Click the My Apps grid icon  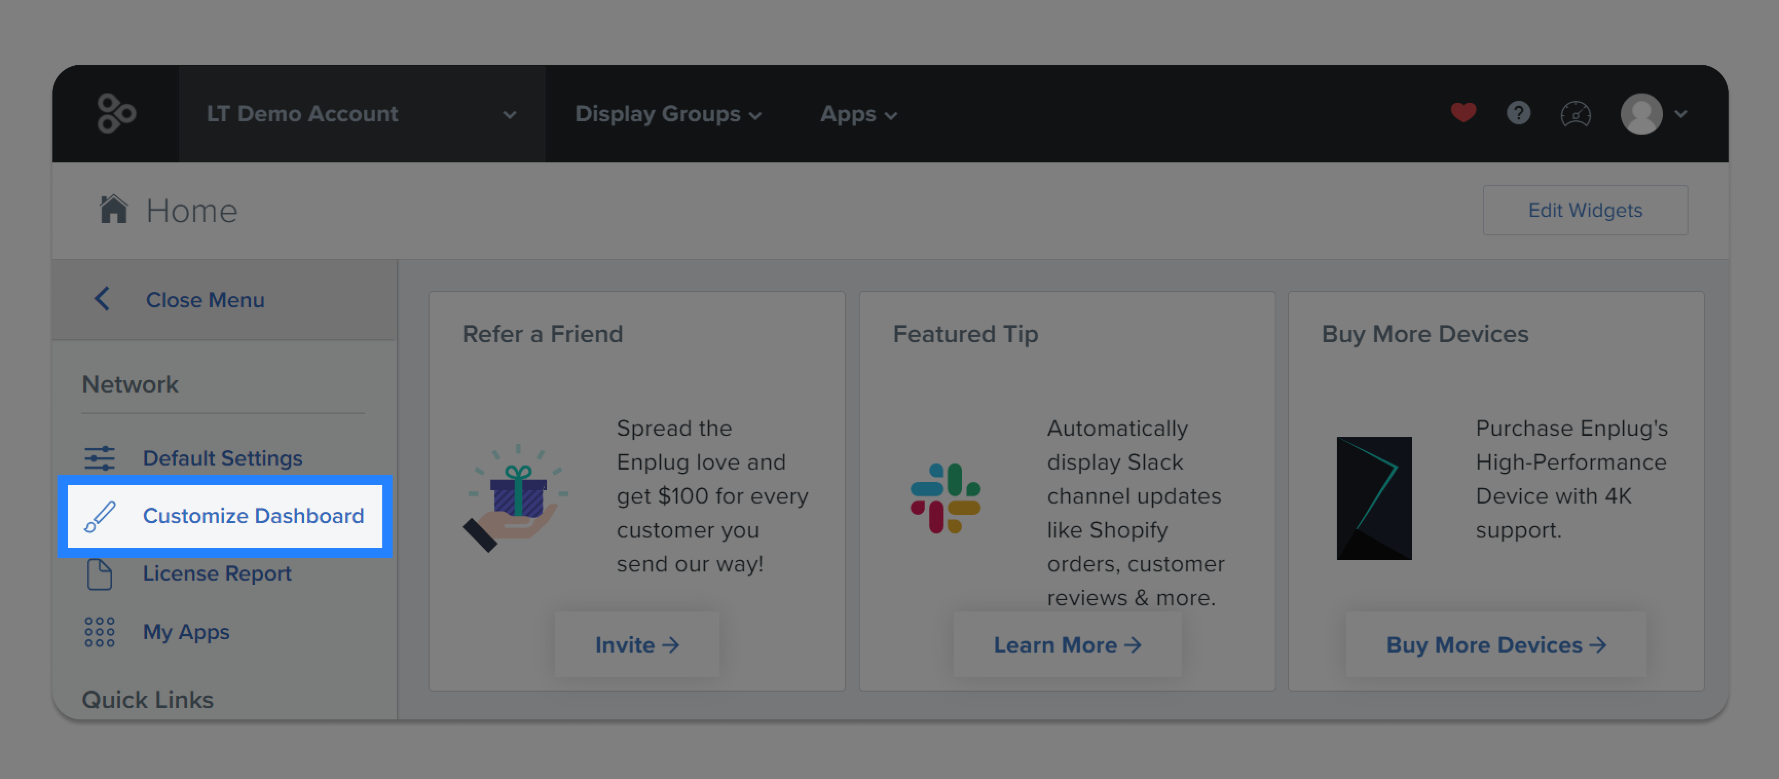click(x=100, y=632)
